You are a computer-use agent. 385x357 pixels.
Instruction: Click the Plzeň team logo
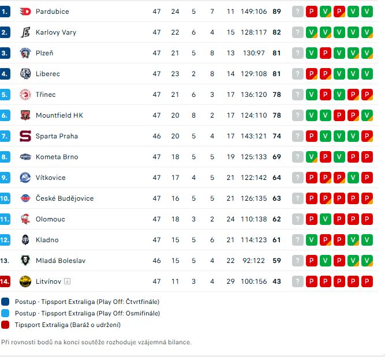(x=25, y=53)
